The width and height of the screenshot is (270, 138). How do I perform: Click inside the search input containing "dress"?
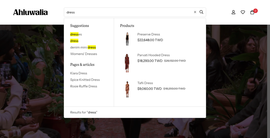click(127, 12)
